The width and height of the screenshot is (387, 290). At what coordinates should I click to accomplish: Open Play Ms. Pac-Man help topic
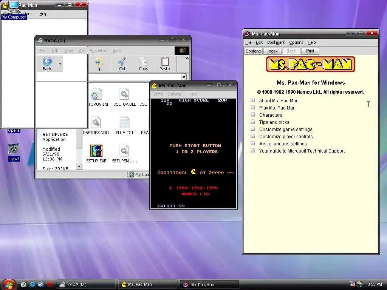point(277,108)
